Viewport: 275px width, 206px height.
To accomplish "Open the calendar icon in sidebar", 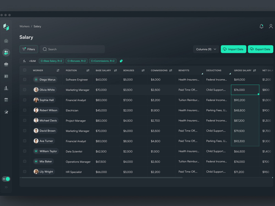I will coord(6,100).
